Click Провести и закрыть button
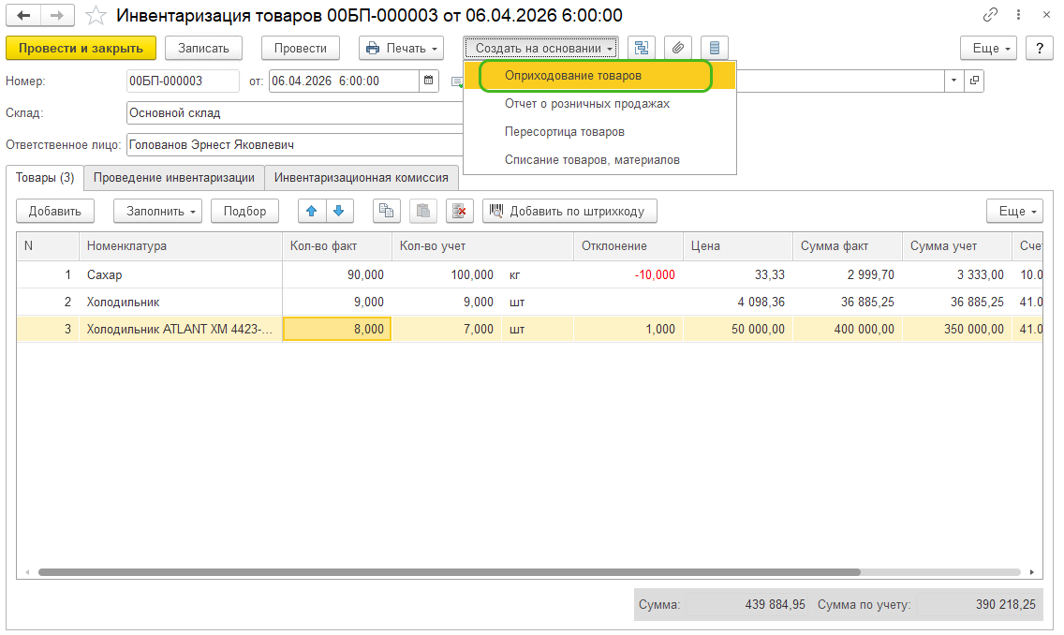 pos(81,48)
